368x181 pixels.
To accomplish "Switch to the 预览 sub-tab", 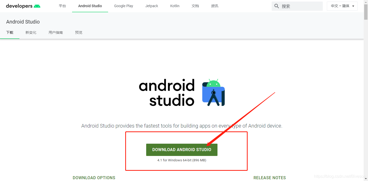I will click(x=79, y=32).
